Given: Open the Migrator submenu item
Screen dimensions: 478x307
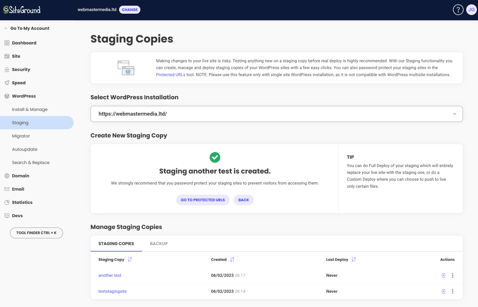Looking at the screenshot, I should pos(21,136).
